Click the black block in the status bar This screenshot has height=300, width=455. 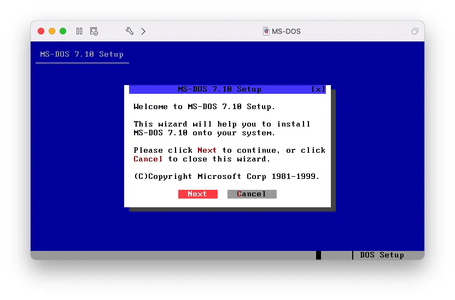pos(319,255)
